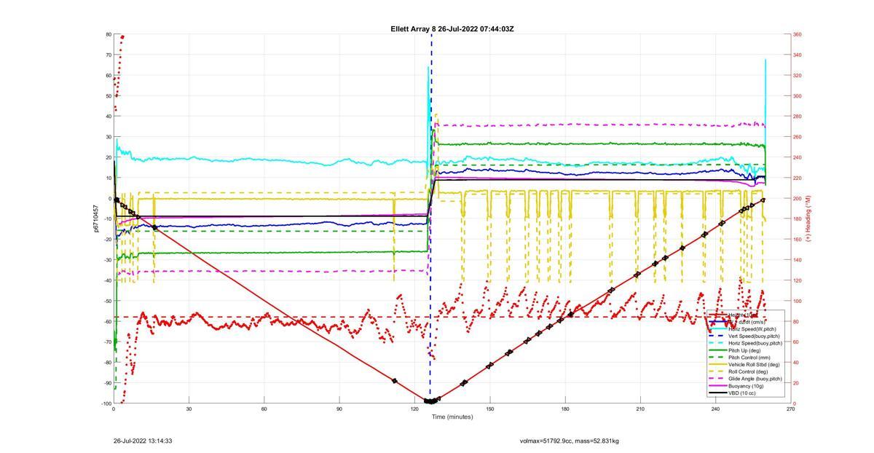Click x-axis tick label '180'
This screenshot has width=874, height=453.
point(565,409)
